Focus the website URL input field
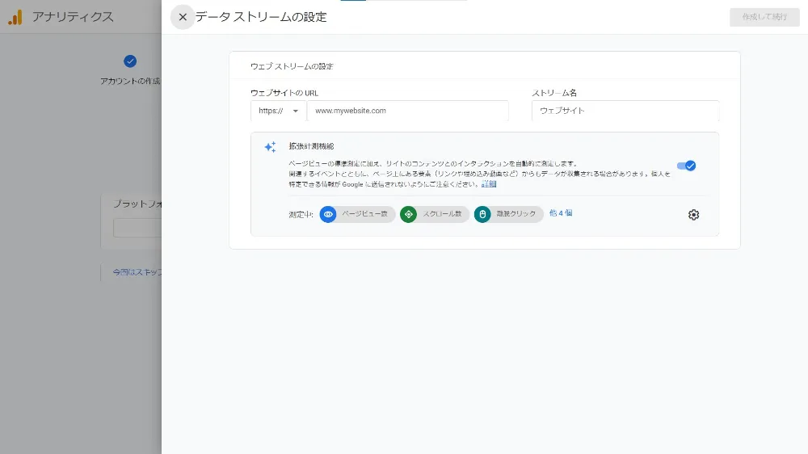Viewport: 808px width, 454px height. (x=407, y=111)
